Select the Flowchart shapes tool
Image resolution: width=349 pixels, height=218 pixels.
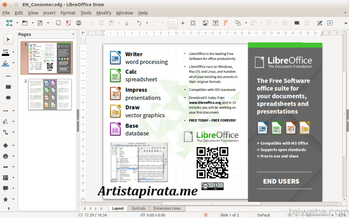5,178
